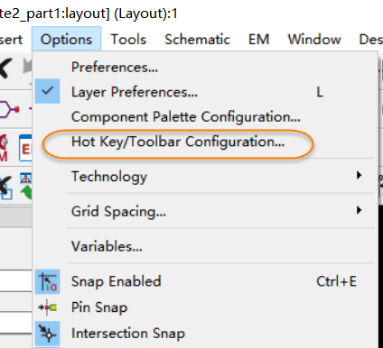
Task: Open the Schematic menu
Action: (197, 39)
